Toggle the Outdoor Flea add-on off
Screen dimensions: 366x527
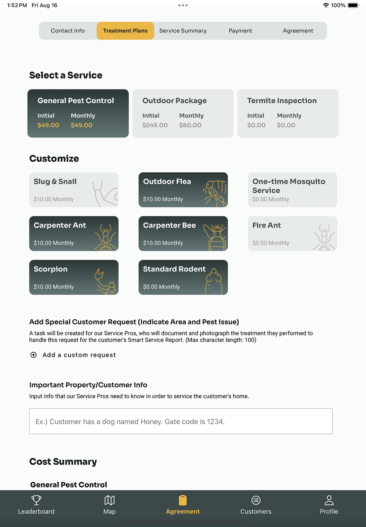pyautogui.click(x=183, y=190)
